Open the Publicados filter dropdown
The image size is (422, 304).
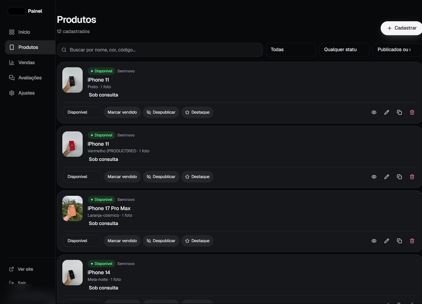pyautogui.click(x=397, y=50)
